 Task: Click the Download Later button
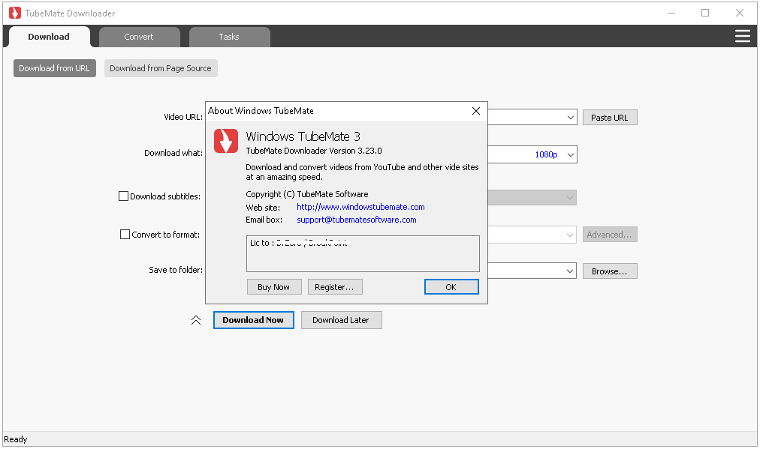tap(341, 320)
